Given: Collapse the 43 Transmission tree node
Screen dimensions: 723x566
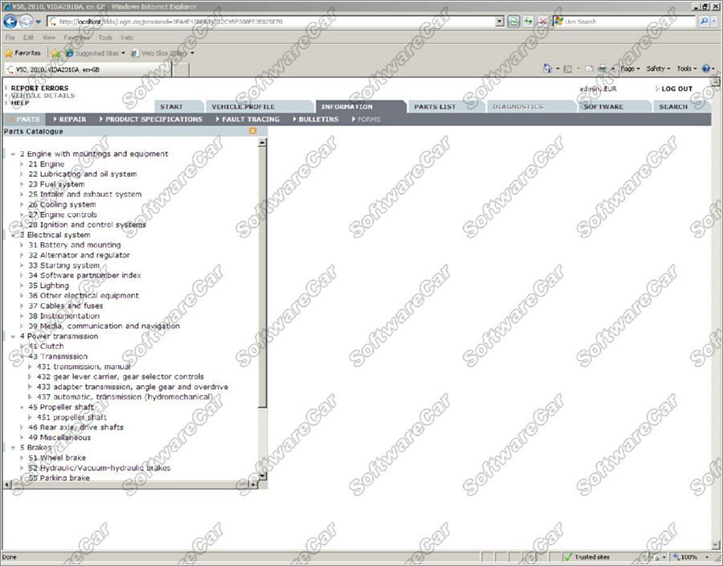Looking at the screenshot, I should [x=22, y=357].
